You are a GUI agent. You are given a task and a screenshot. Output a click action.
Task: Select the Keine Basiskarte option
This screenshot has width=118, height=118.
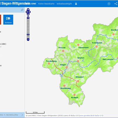[46, 4]
